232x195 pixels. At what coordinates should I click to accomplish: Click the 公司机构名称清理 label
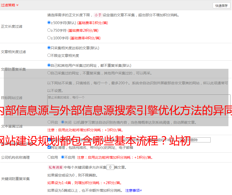[15, 157]
